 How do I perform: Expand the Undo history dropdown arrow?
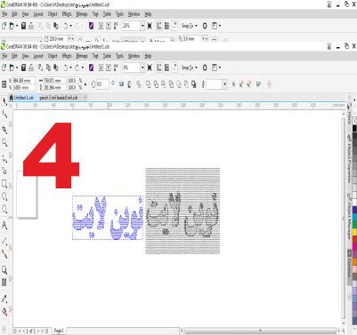click(70, 68)
